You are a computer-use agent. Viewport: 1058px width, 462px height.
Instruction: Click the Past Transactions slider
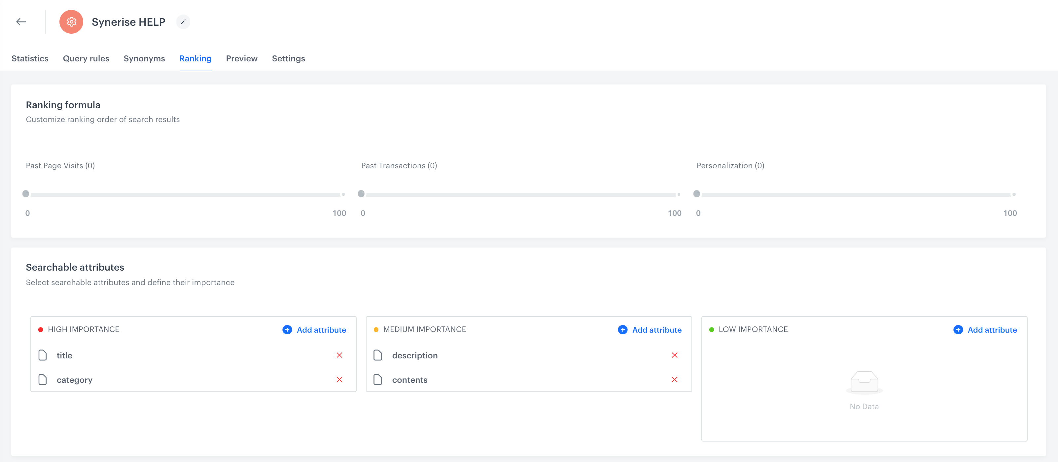point(361,194)
